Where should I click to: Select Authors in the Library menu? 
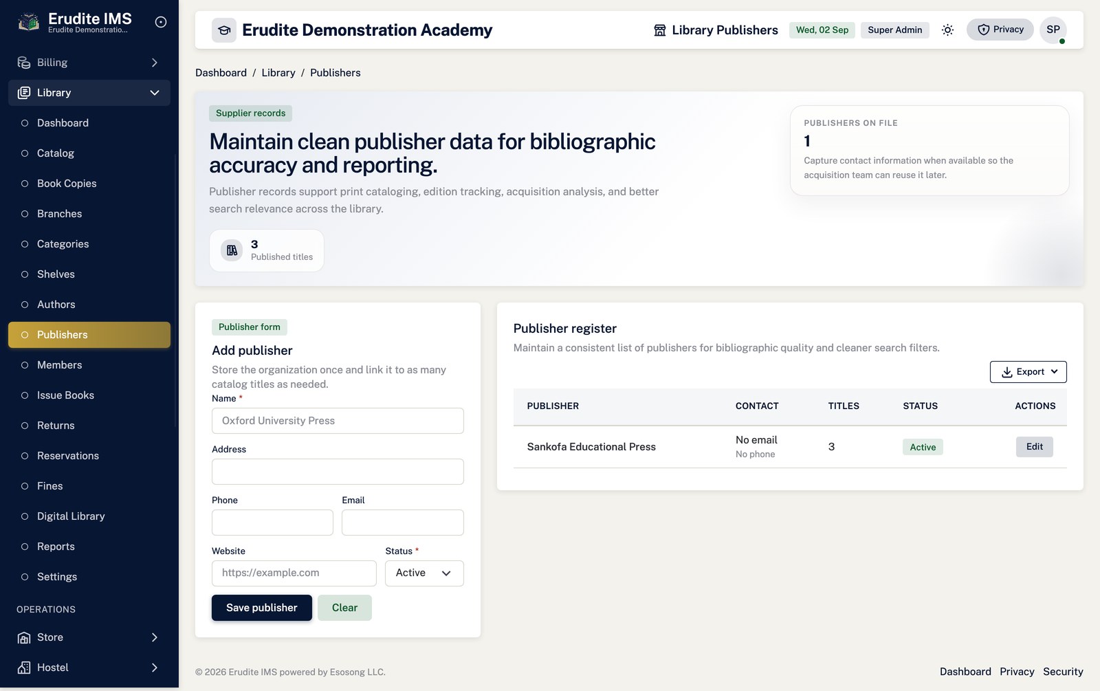tap(89, 305)
